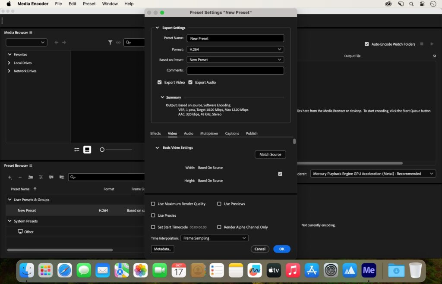This screenshot has height=284, width=442.
Task: Uncheck the Export Video checkbox
Action: [160, 82]
